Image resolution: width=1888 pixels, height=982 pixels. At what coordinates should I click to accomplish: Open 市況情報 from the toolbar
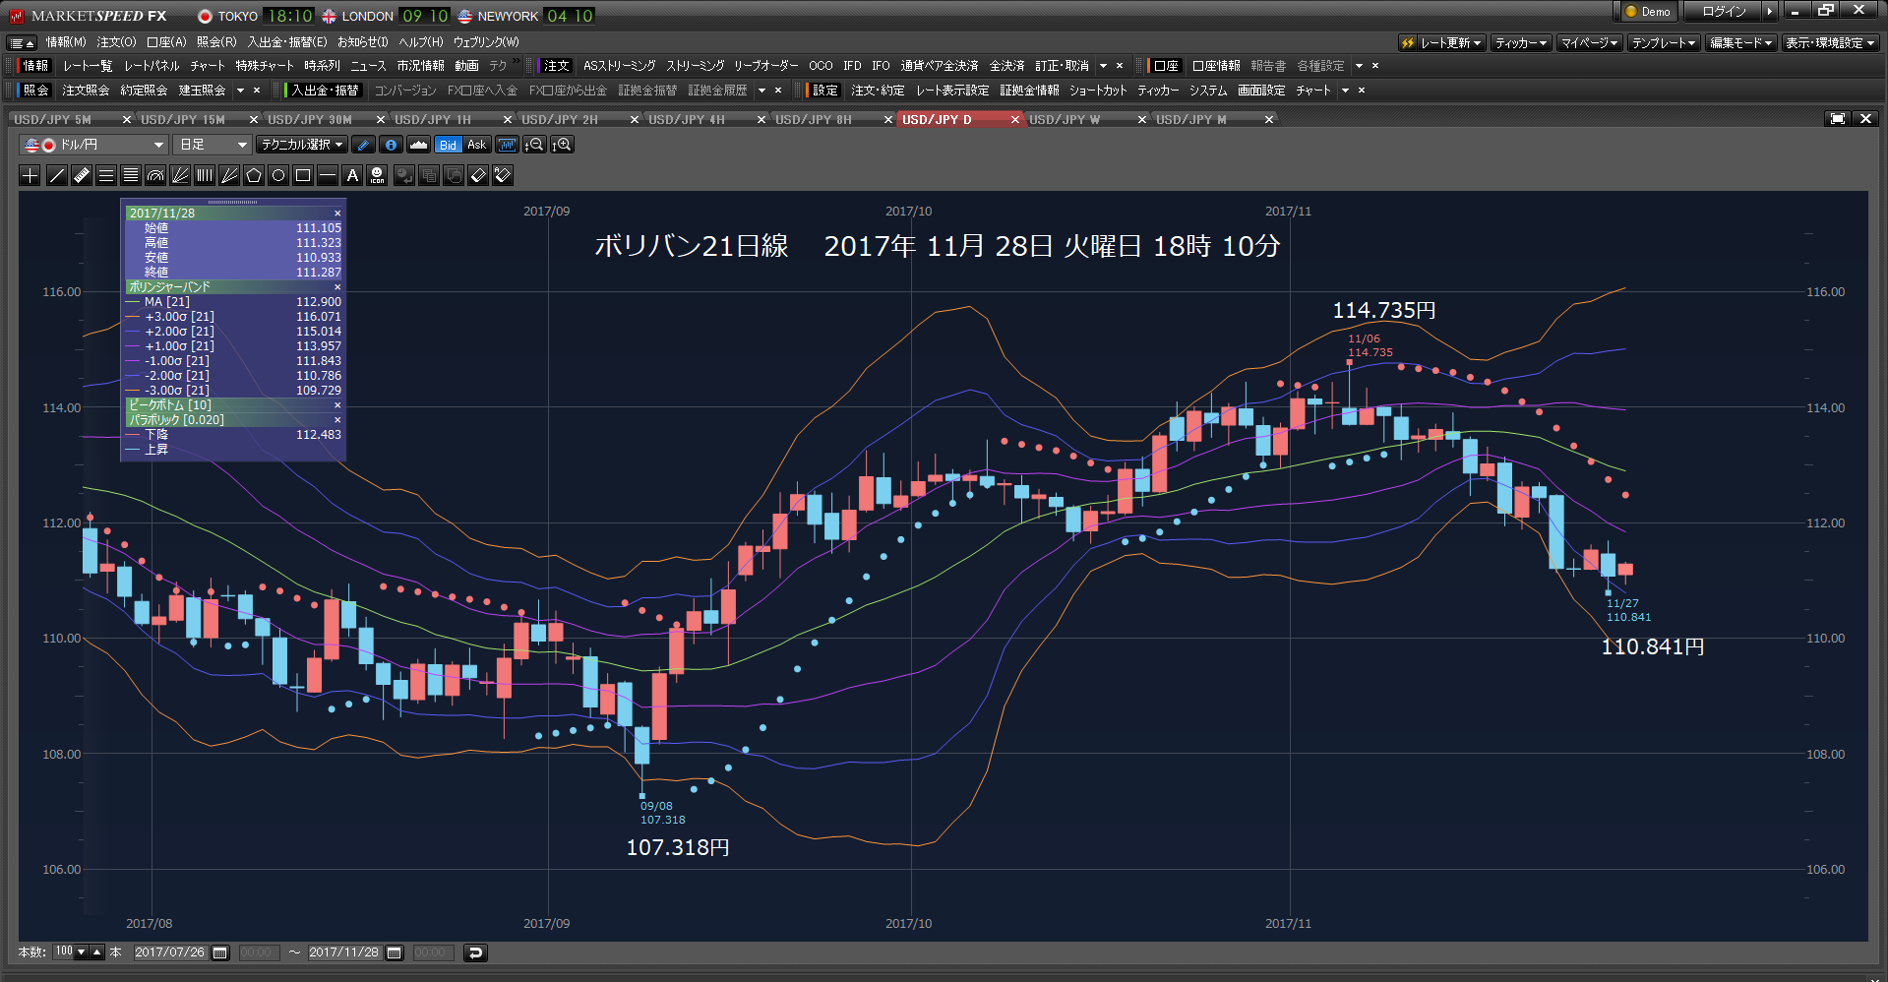coord(420,66)
